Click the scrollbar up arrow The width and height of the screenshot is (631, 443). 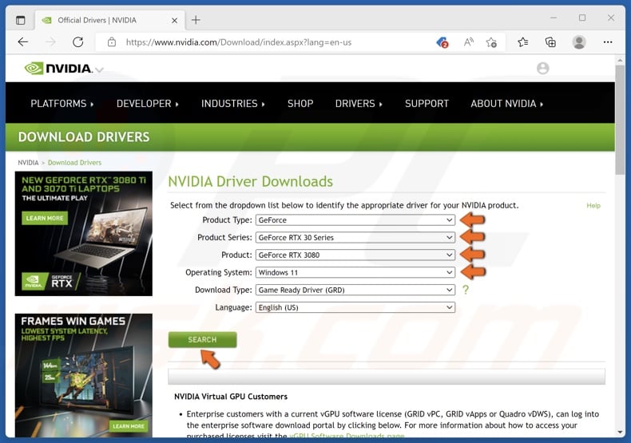620,61
